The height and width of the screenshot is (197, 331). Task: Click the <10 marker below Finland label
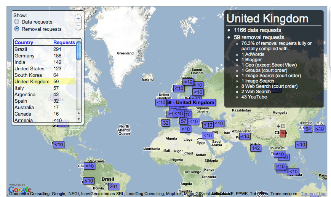tap(198, 85)
